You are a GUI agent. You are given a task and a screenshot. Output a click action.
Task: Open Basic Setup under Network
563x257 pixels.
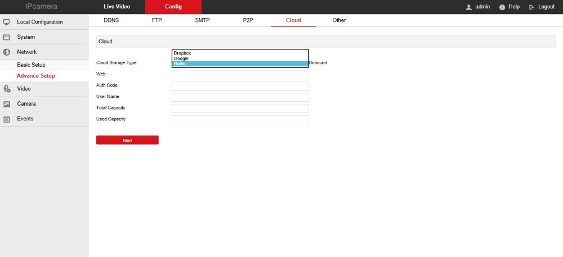point(44,65)
